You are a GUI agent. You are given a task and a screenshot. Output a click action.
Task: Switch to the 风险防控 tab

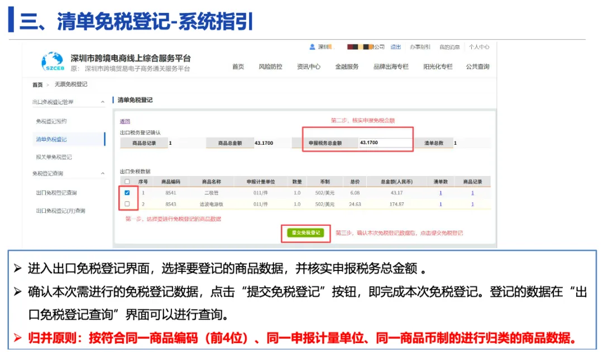[x=271, y=66]
